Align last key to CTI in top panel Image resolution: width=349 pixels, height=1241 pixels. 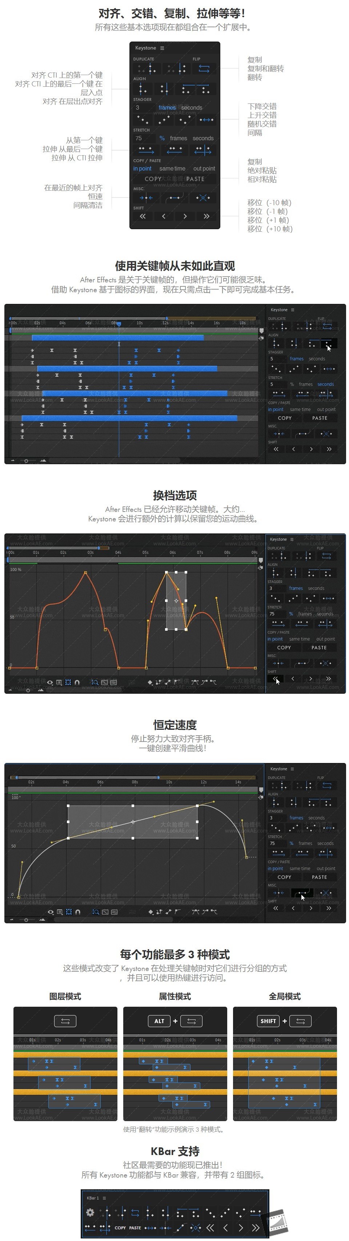tap(164, 89)
